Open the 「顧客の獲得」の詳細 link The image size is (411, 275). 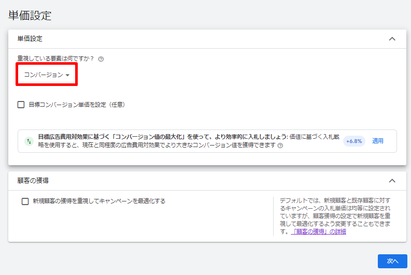318,231
